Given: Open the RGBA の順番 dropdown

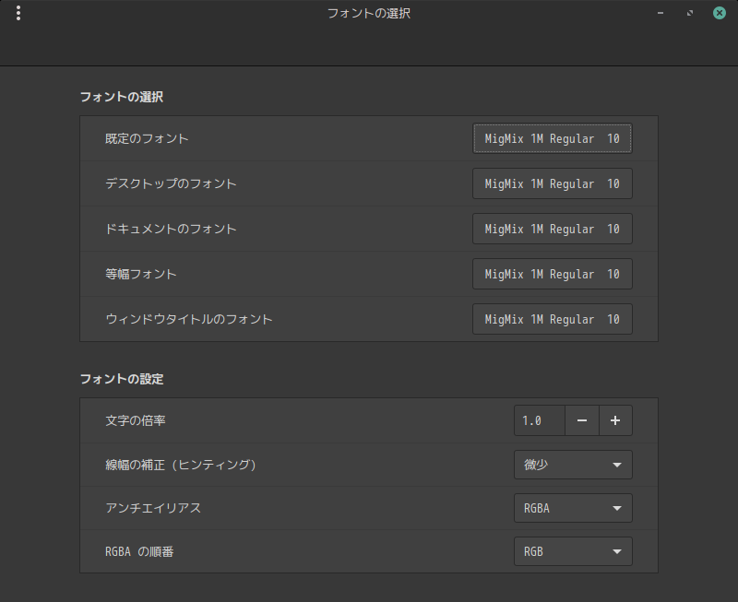Looking at the screenshot, I should click(573, 551).
